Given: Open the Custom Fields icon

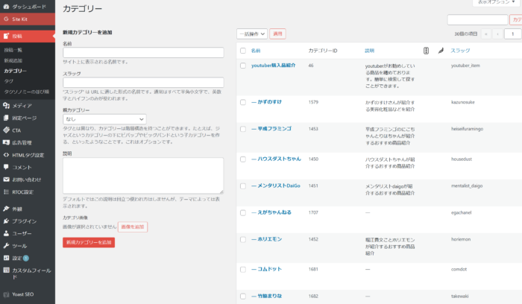Looking at the screenshot, I should [6, 270].
